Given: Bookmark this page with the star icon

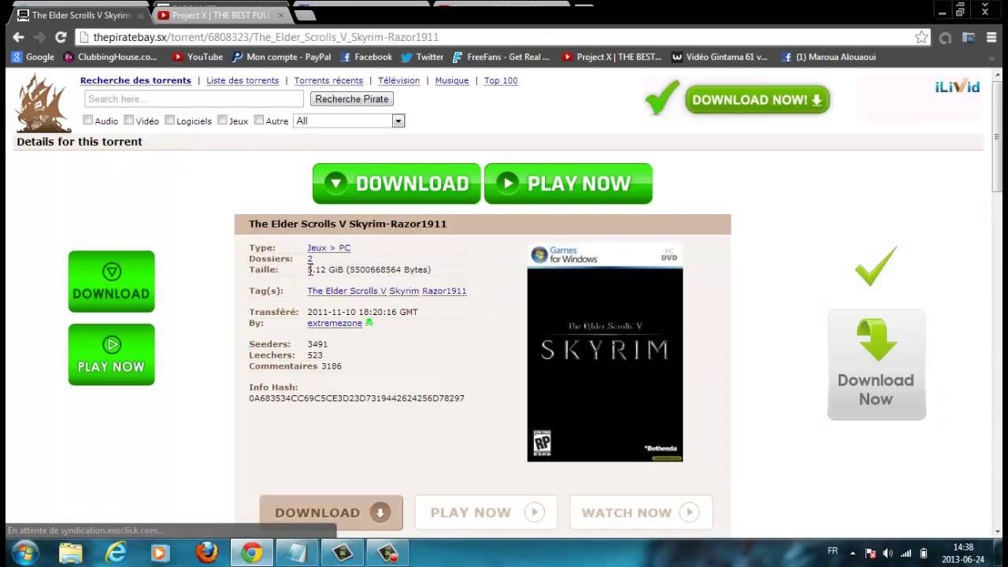Looking at the screenshot, I should 921,37.
